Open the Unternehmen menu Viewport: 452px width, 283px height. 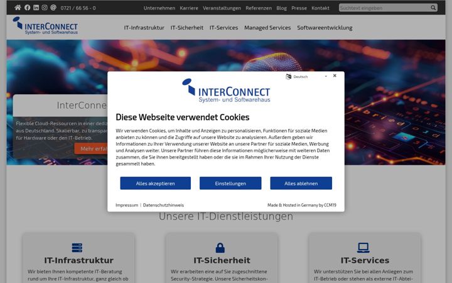pyautogui.click(x=159, y=8)
